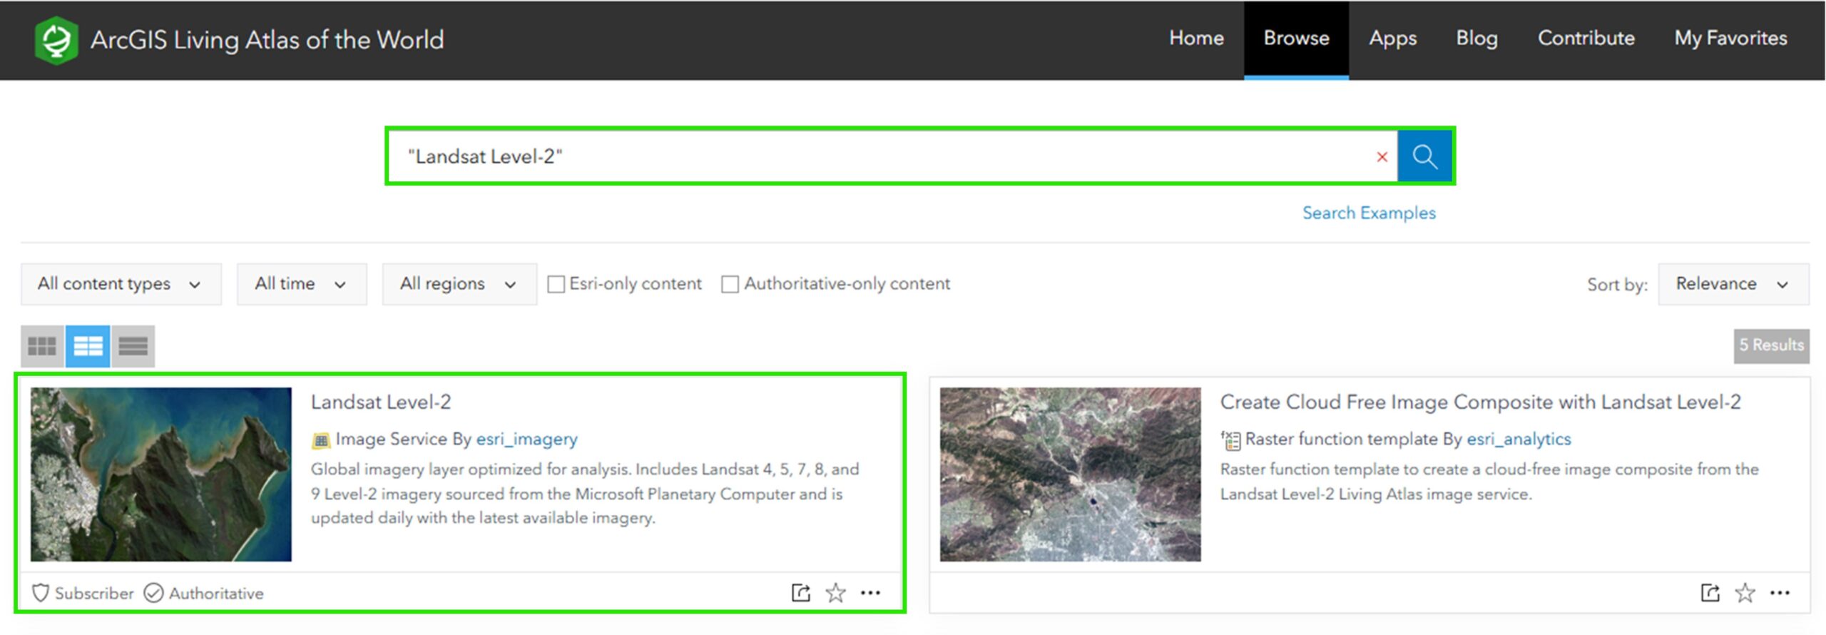Visit the esri_imagery owner profile link
This screenshot has width=1826, height=635.
point(526,440)
